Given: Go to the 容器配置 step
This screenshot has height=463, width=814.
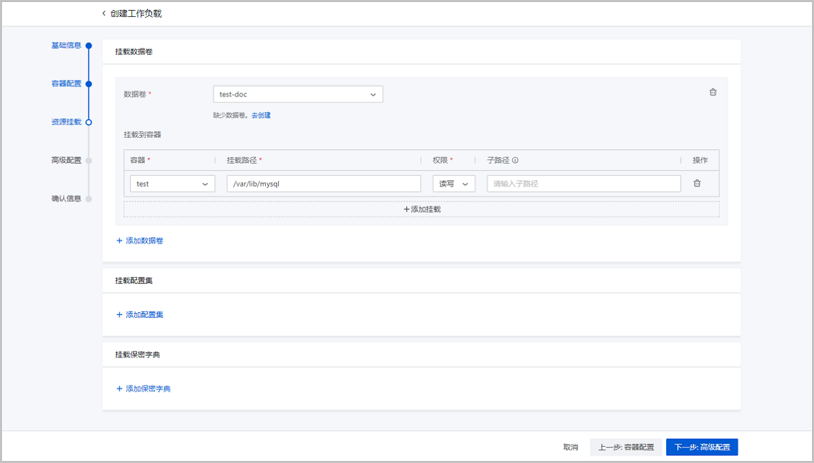Looking at the screenshot, I should click(66, 84).
